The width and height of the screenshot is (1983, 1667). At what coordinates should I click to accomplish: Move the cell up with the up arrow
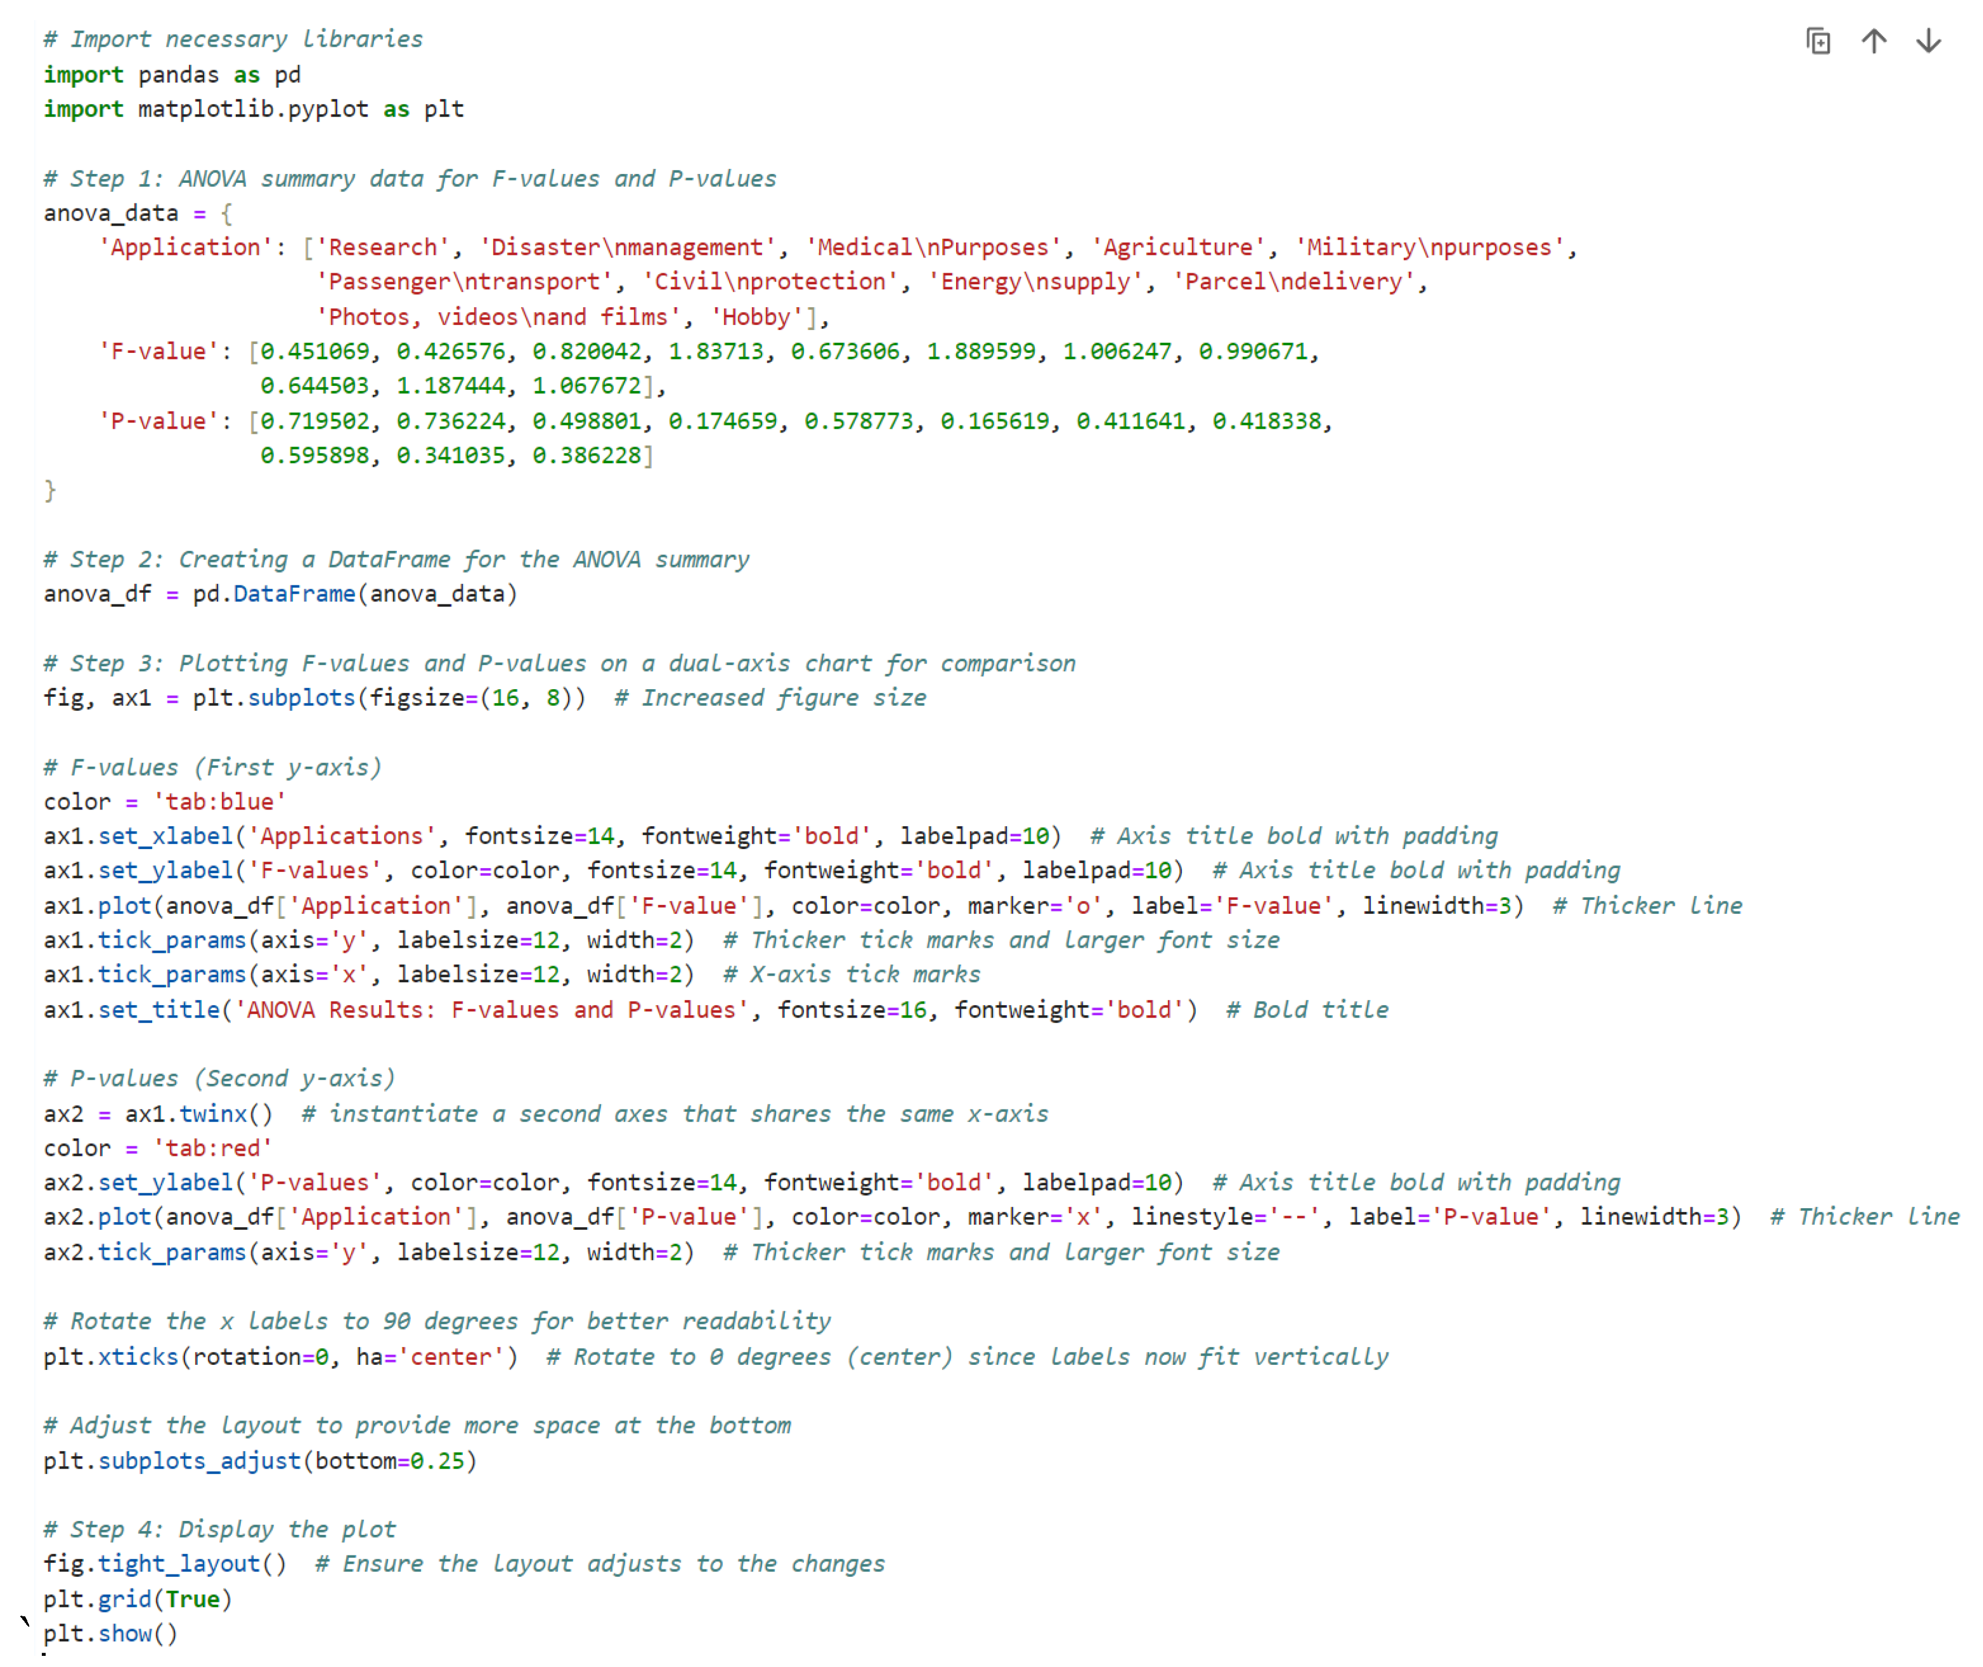[x=1873, y=42]
